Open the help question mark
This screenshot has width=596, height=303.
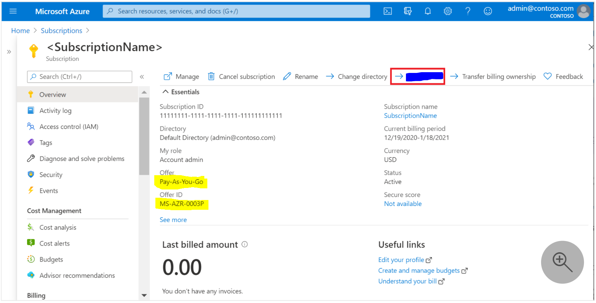click(x=468, y=11)
